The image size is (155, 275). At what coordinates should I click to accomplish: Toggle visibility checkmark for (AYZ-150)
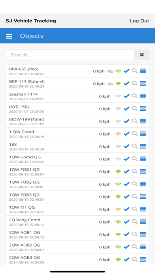[x=127, y=109]
